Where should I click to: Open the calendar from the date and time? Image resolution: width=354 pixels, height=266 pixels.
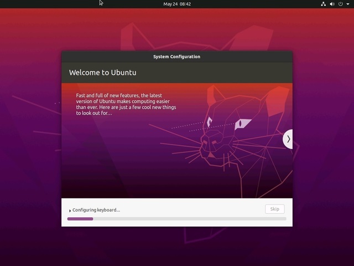pos(177,4)
